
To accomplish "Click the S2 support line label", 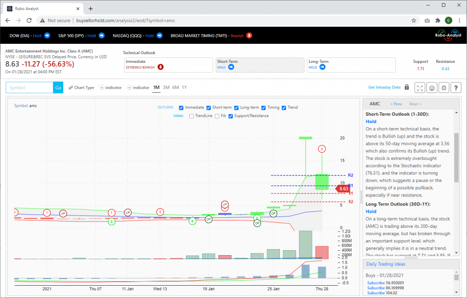I will pyautogui.click(x=351, y=201).
